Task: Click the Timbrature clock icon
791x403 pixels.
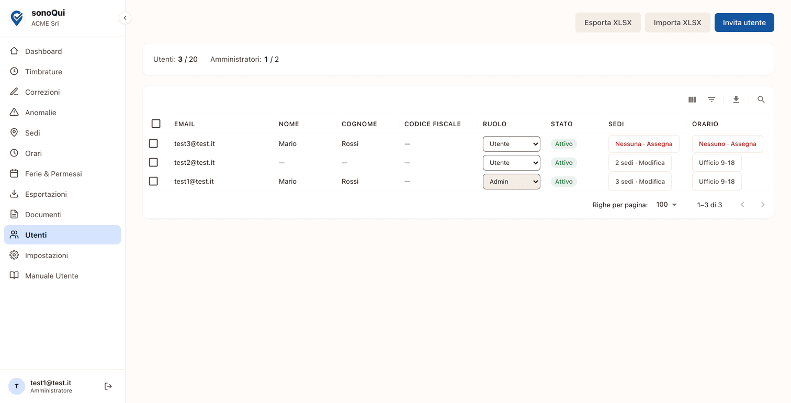Action: click(14, 72)
